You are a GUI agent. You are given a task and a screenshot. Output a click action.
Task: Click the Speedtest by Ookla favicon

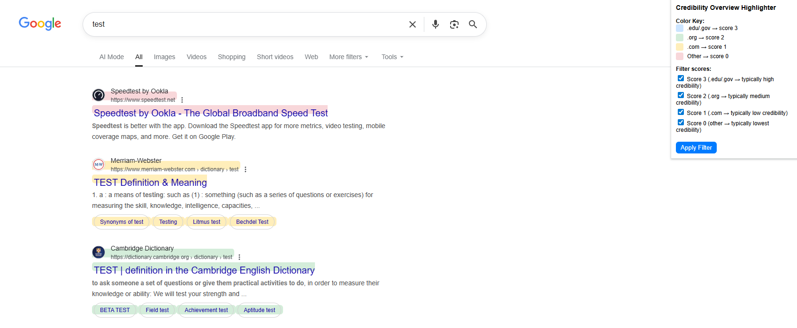[99, 95]
